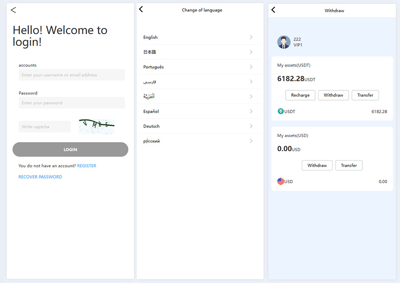Image resolution: width=400 pixels, height=283 pixels.
Task: Follow the RECOVER PASSWORD link
Action: click(x=40, y=177)
